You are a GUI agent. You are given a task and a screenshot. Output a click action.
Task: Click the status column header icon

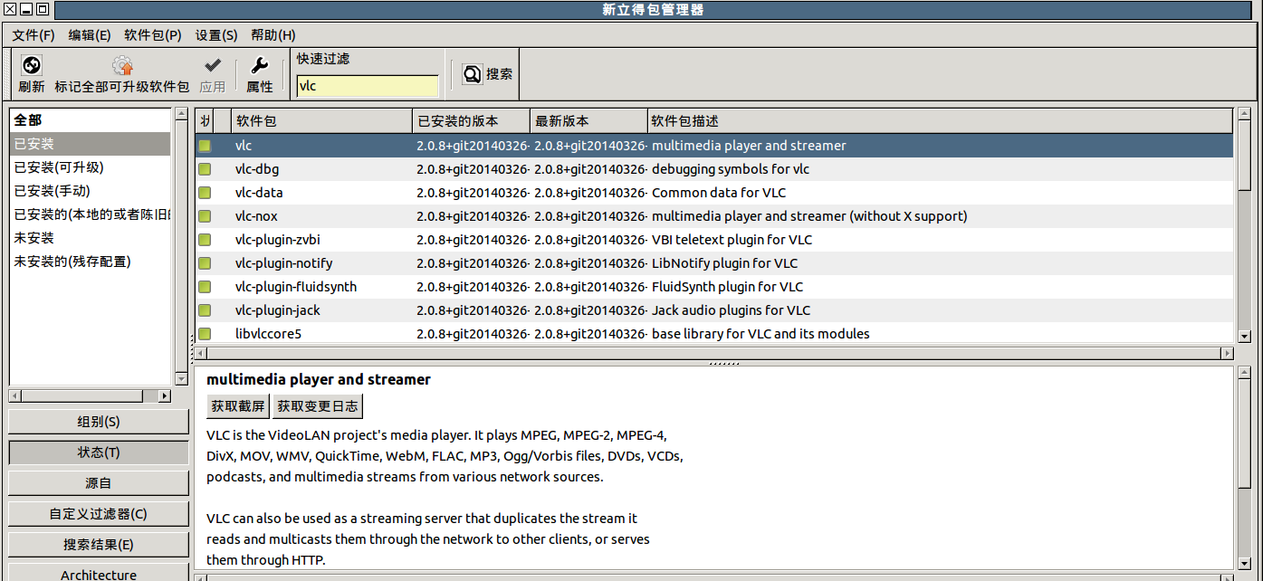[205, 121]
